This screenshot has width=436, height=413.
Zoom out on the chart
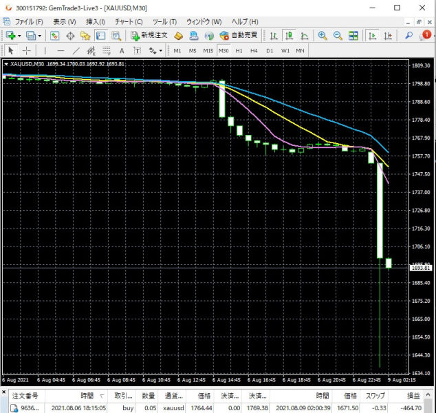(x=338, y=36)
